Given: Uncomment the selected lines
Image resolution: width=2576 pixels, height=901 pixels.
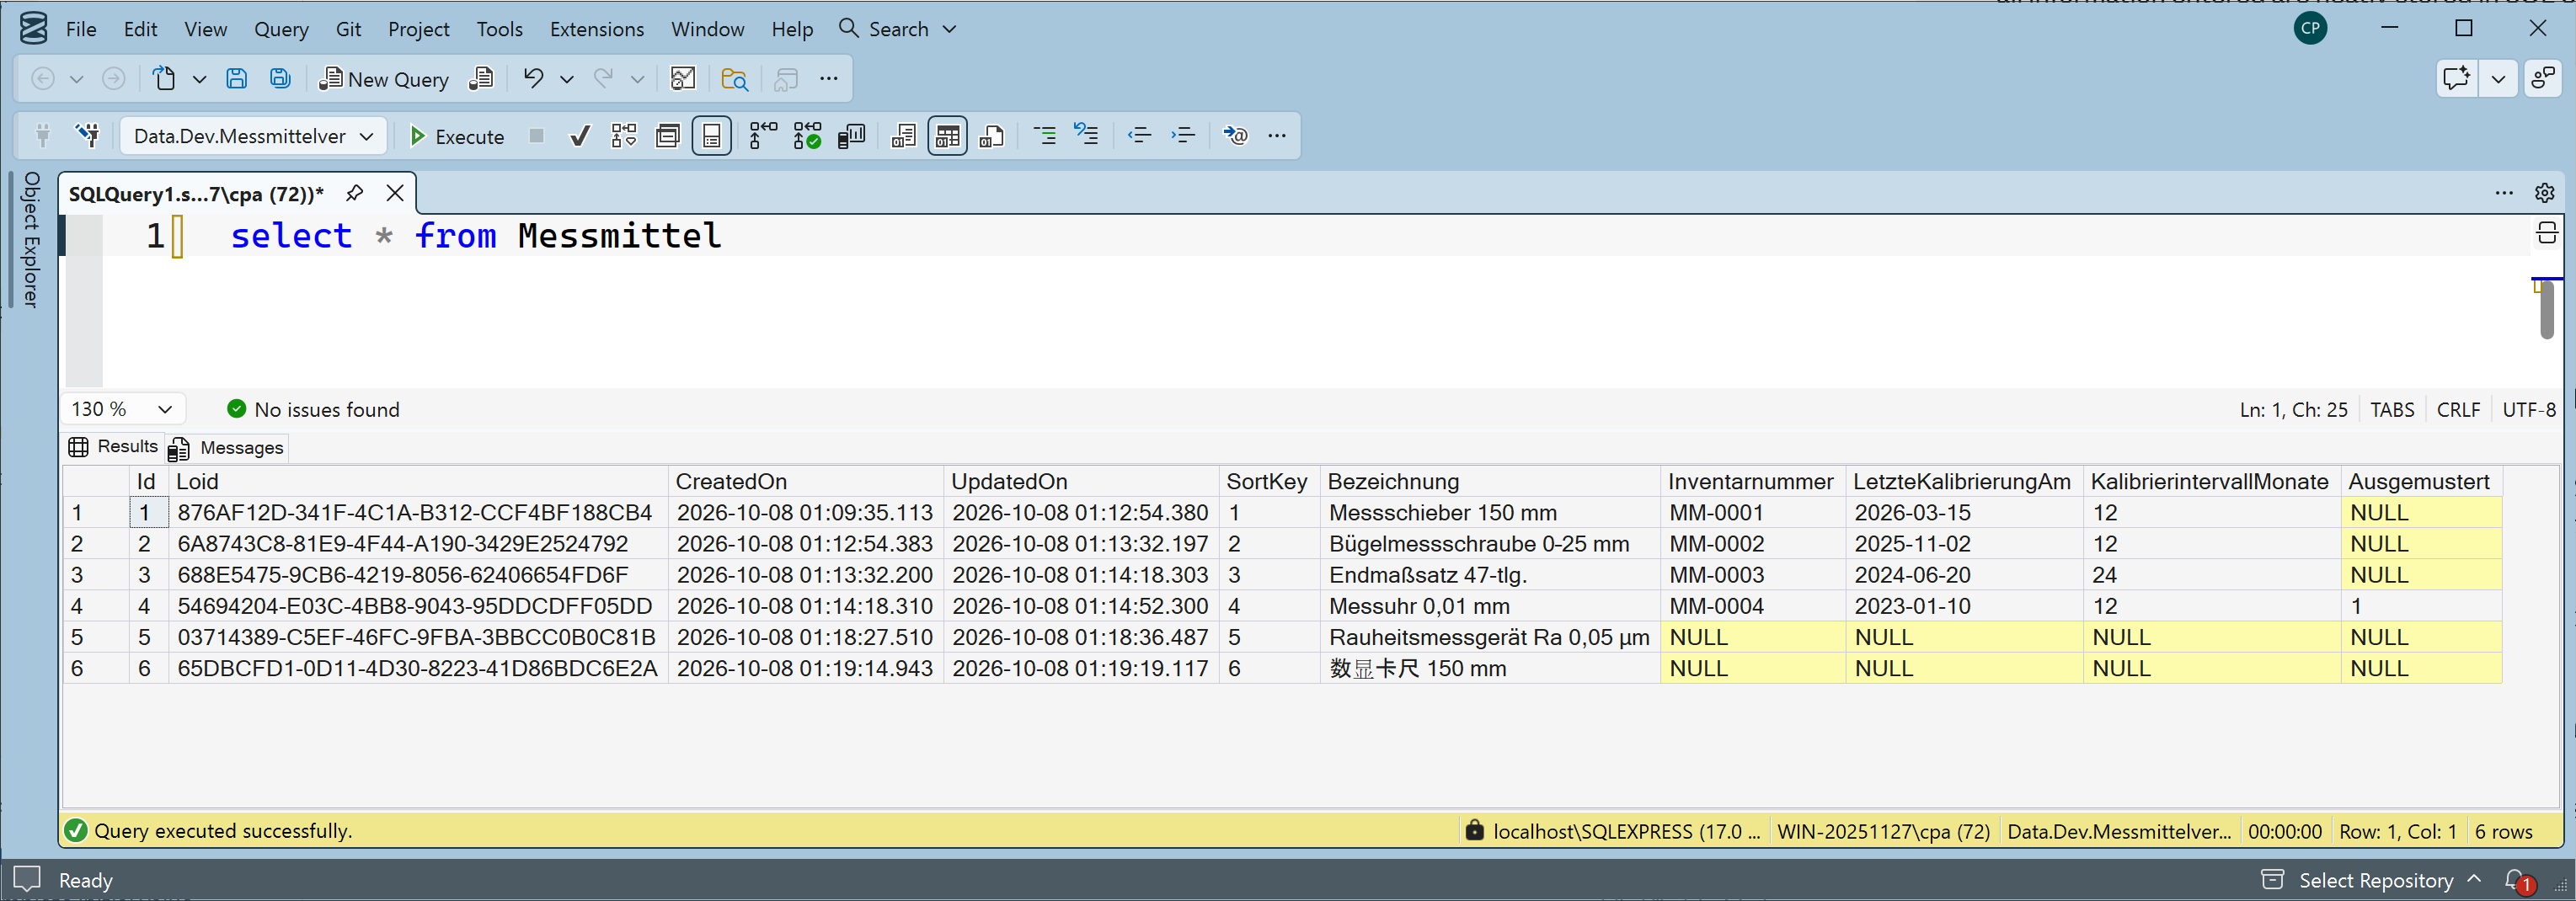Looking at the screenshot, I should coord(1086,135).
